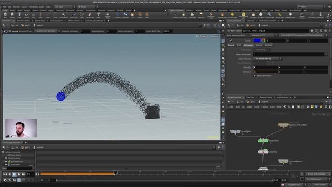Click the parameter search magnifier icon
Screen dimensions: 332x187
click(321, 31)
